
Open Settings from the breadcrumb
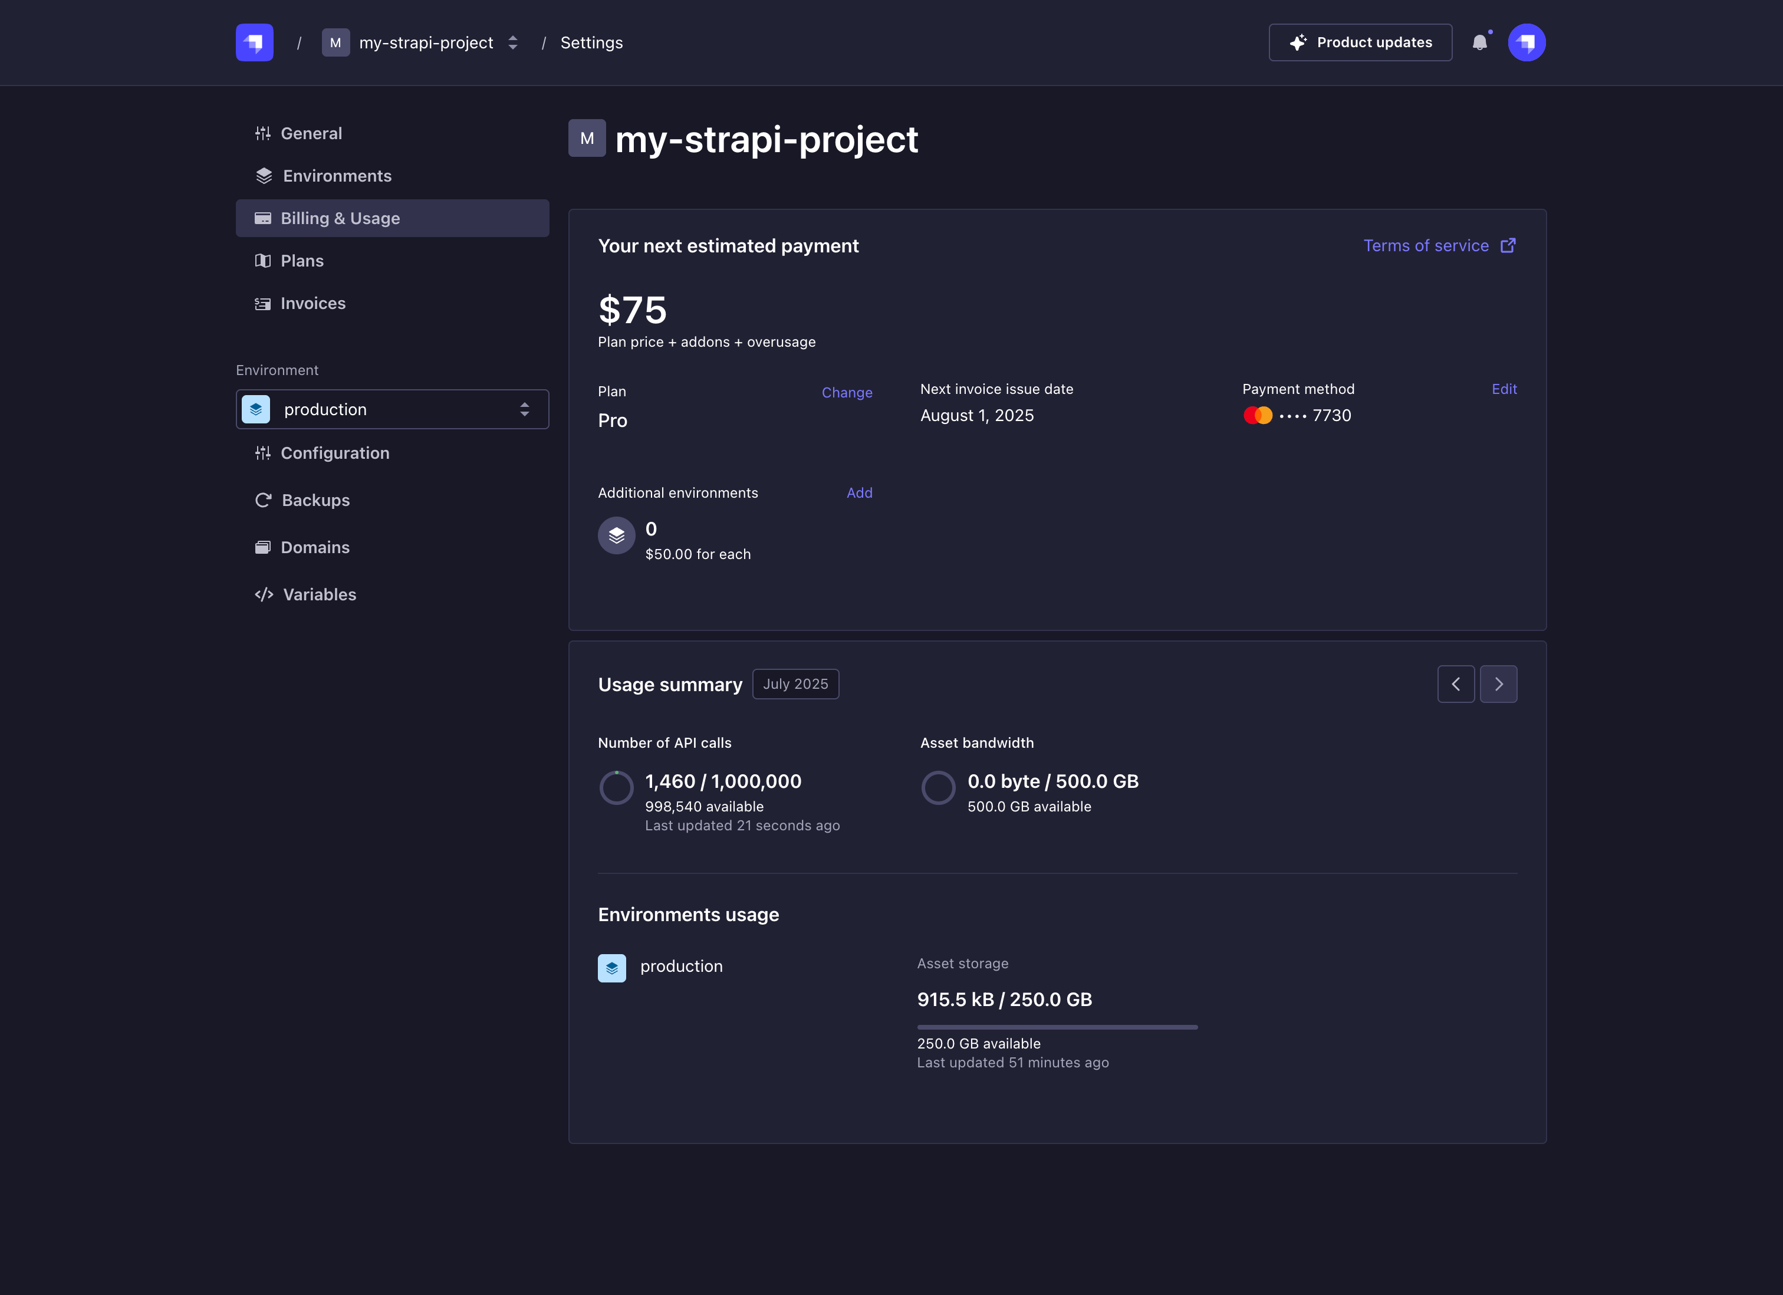tap(591, 42)
